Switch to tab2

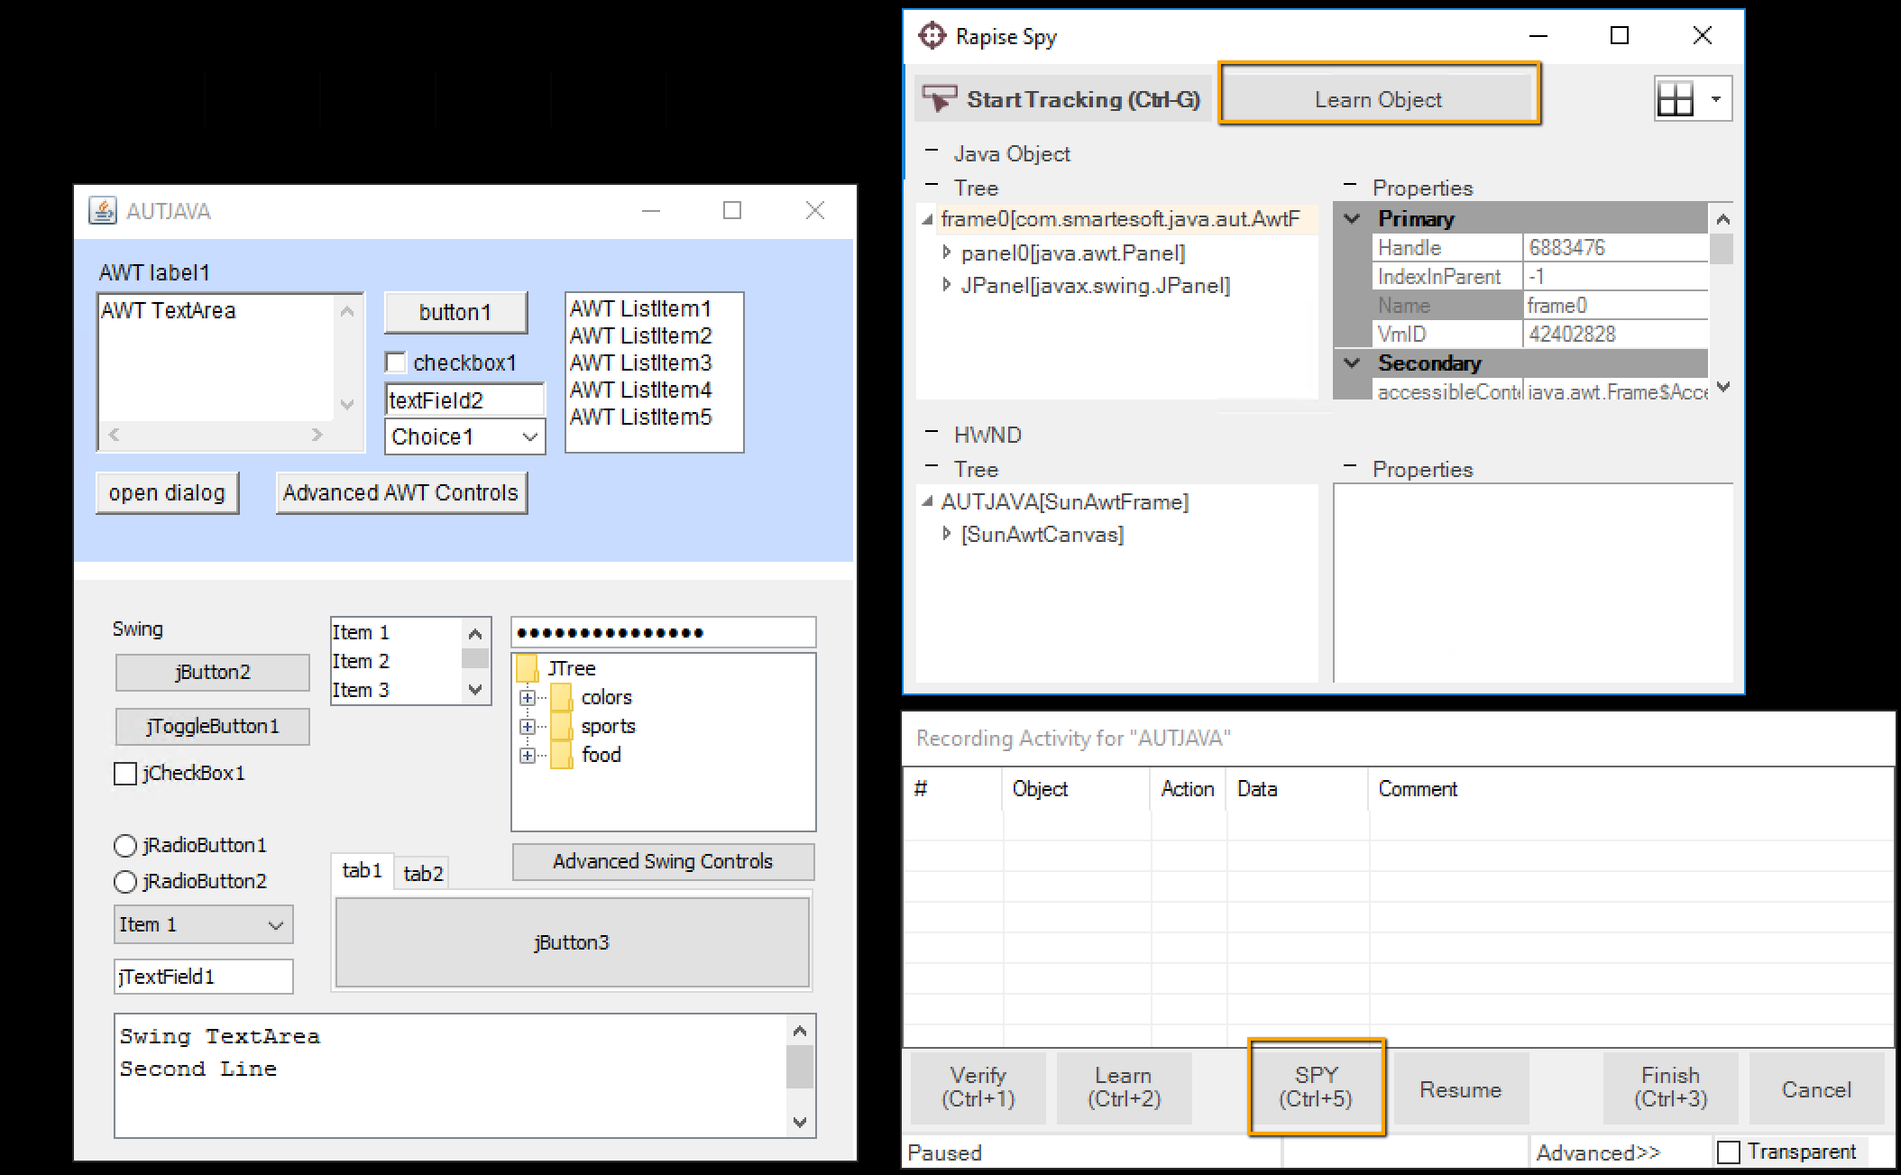point(423,873)
